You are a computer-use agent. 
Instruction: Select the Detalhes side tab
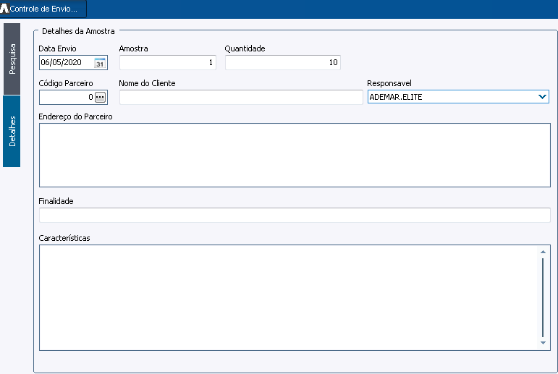[12, 132]
